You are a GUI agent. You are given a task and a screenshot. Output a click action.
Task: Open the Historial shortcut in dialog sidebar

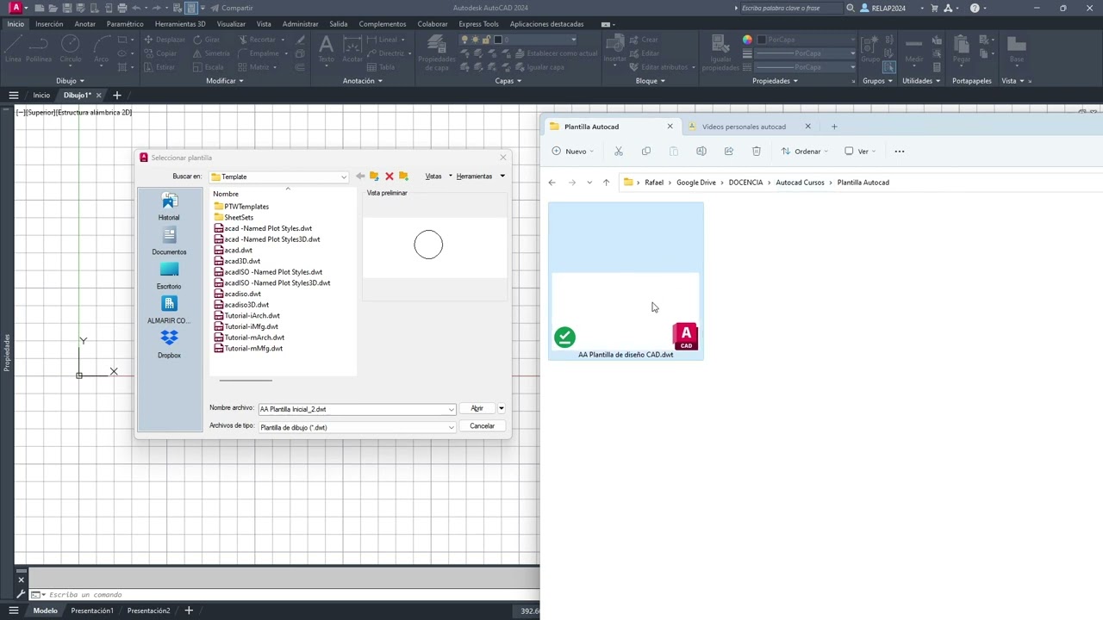click(169, 205)
